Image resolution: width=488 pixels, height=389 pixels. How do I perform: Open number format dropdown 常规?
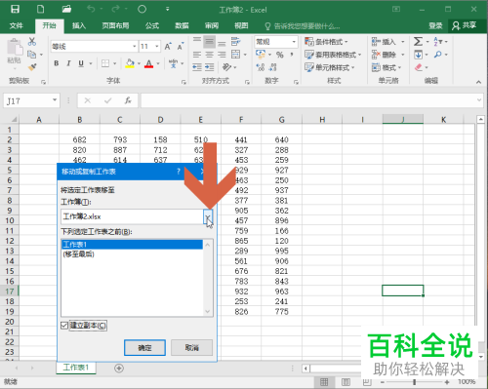[x=294, y=42]
